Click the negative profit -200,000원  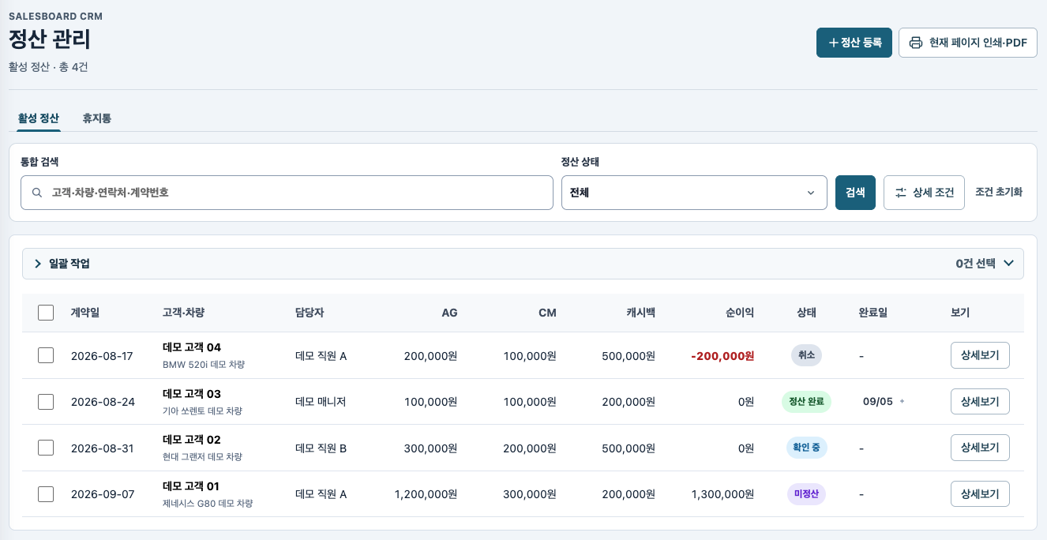coord(722,356)
